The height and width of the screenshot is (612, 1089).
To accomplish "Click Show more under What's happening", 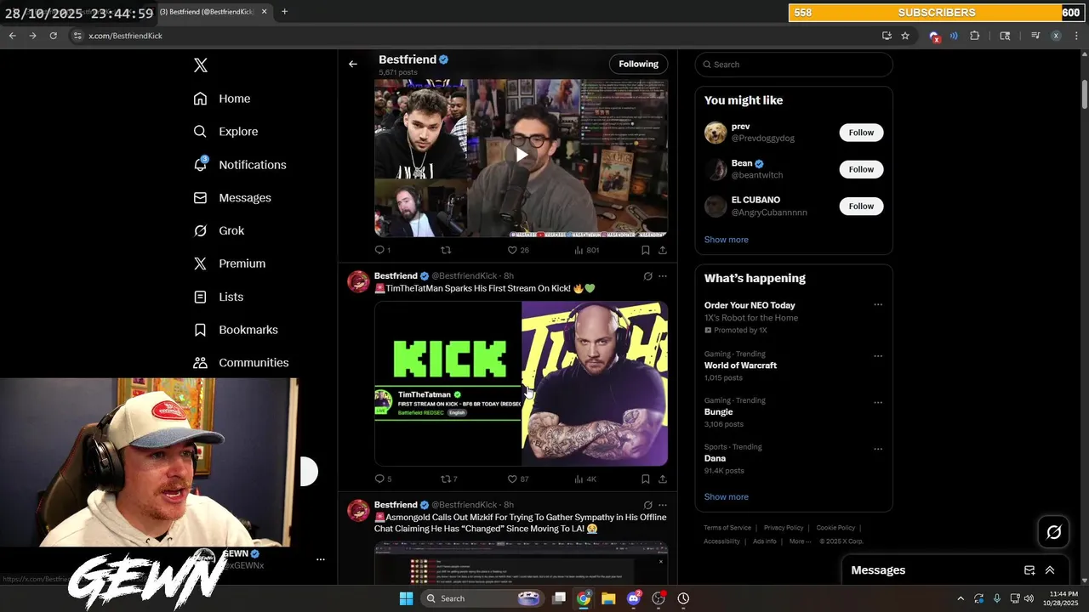I will (727, 496).
